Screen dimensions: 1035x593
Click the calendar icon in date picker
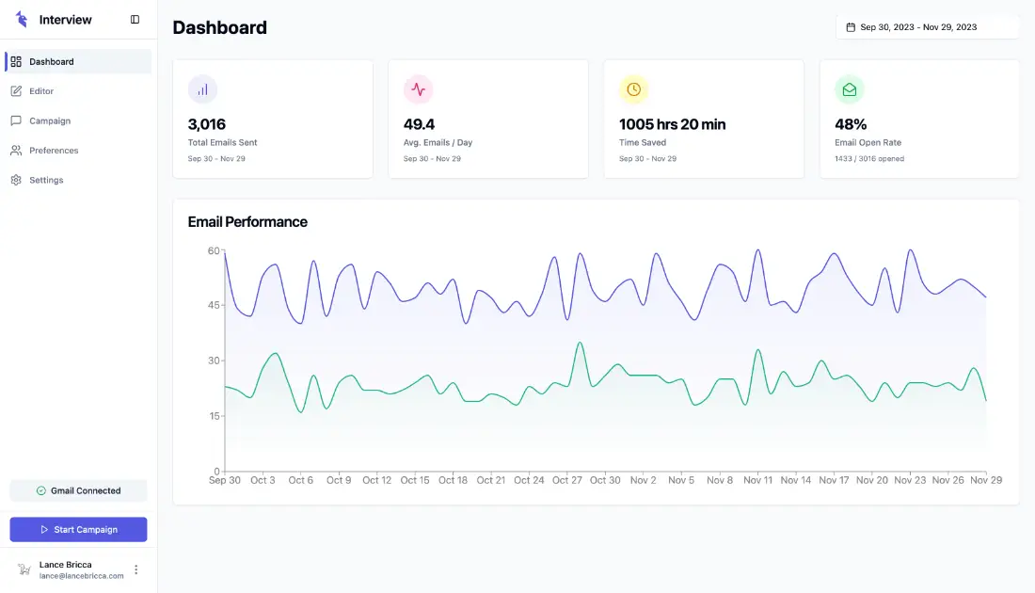point(851,27)
